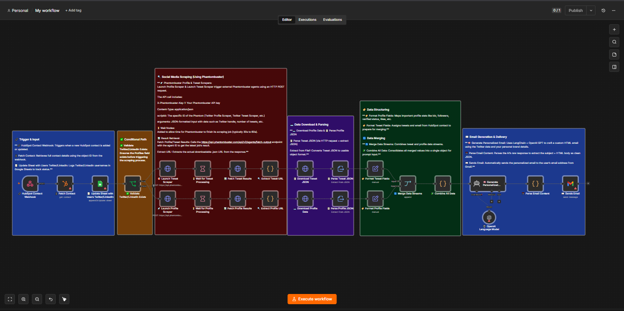Zoom out of the workflow canvas

point(37,299)
